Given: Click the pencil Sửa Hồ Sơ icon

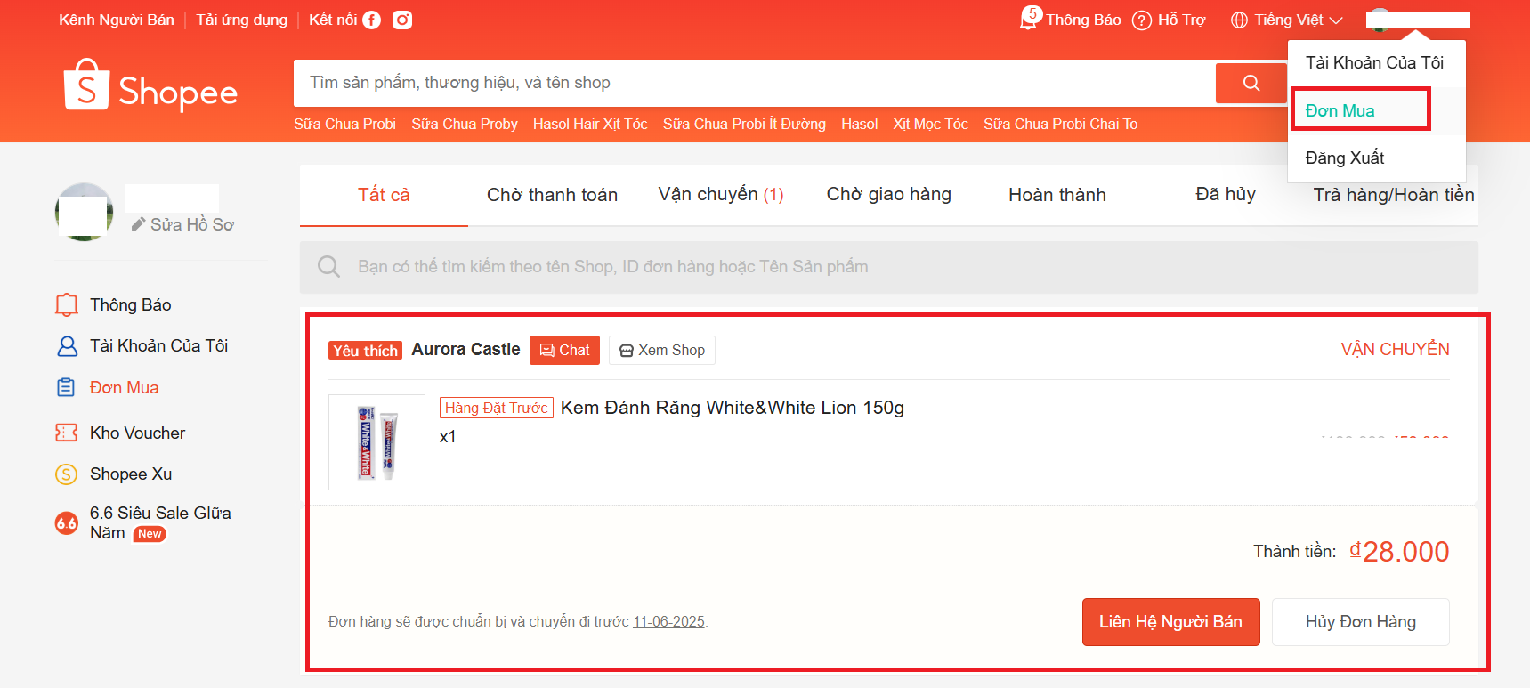Looking at the screenshot, I should tap(138, 224).
